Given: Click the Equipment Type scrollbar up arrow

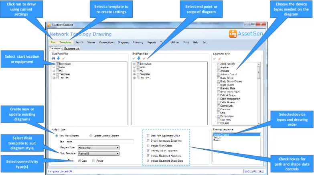Looking at the screenshot, I should pyautogui.click(x=259, y=64).
